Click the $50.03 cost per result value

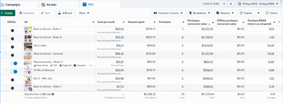[120, 29]
